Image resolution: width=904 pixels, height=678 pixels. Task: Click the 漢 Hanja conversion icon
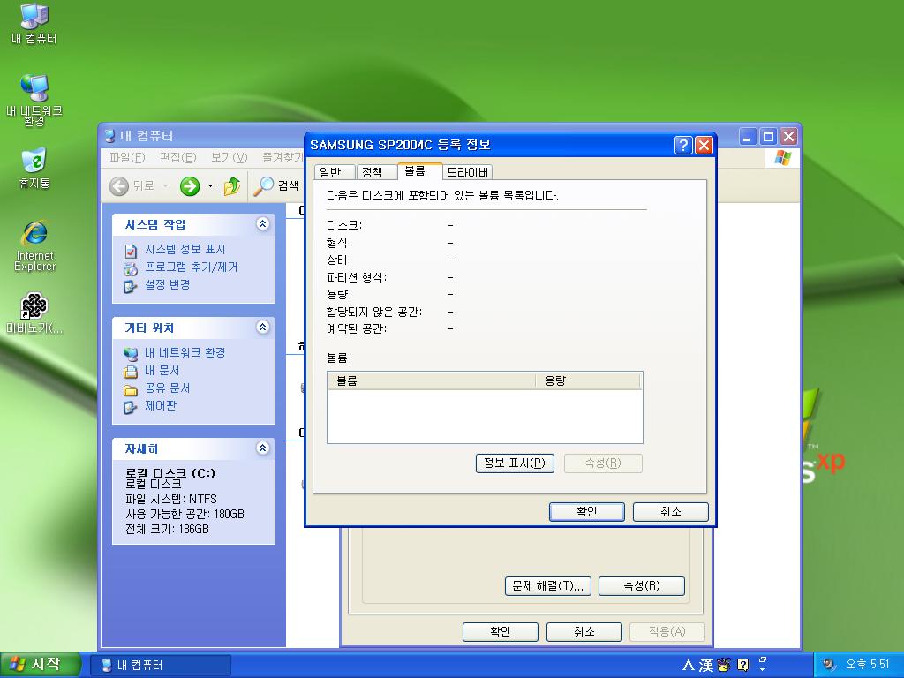click(x=706, y=666)
